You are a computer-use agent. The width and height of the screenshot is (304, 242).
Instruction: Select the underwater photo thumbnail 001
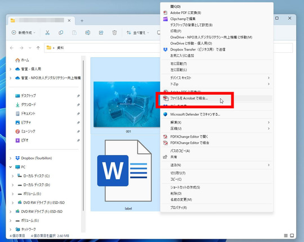127,104
